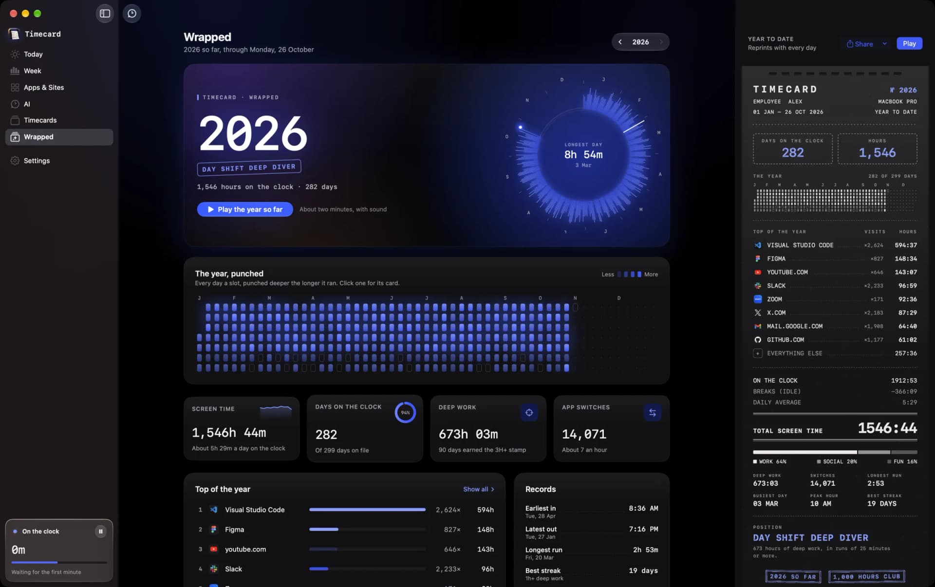Image resolution: width=935 pixels, height=587 pixels.
Task: Click the Zoom icon in receipt
Action: (x=758, y=299)
